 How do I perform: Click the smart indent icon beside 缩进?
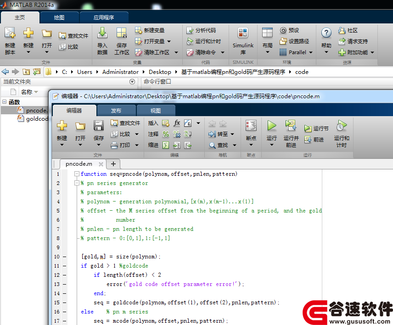166,145
